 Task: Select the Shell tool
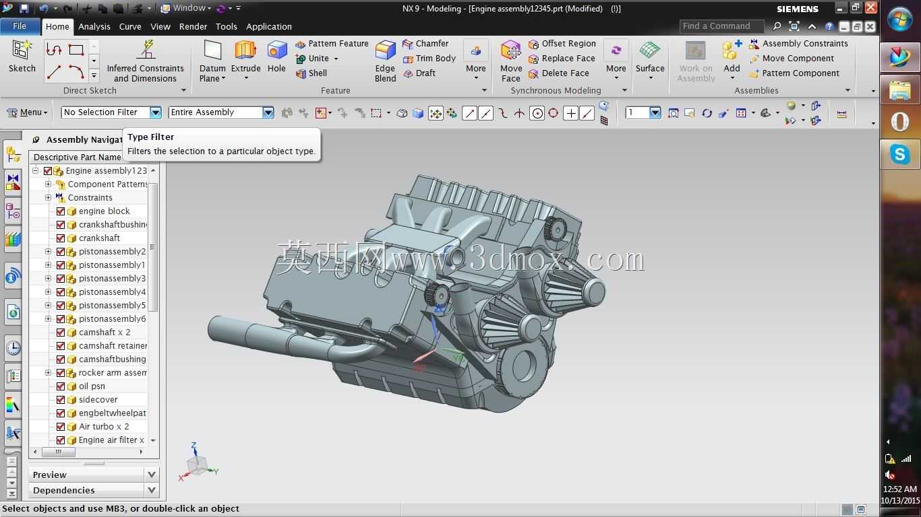pos(311,73)
